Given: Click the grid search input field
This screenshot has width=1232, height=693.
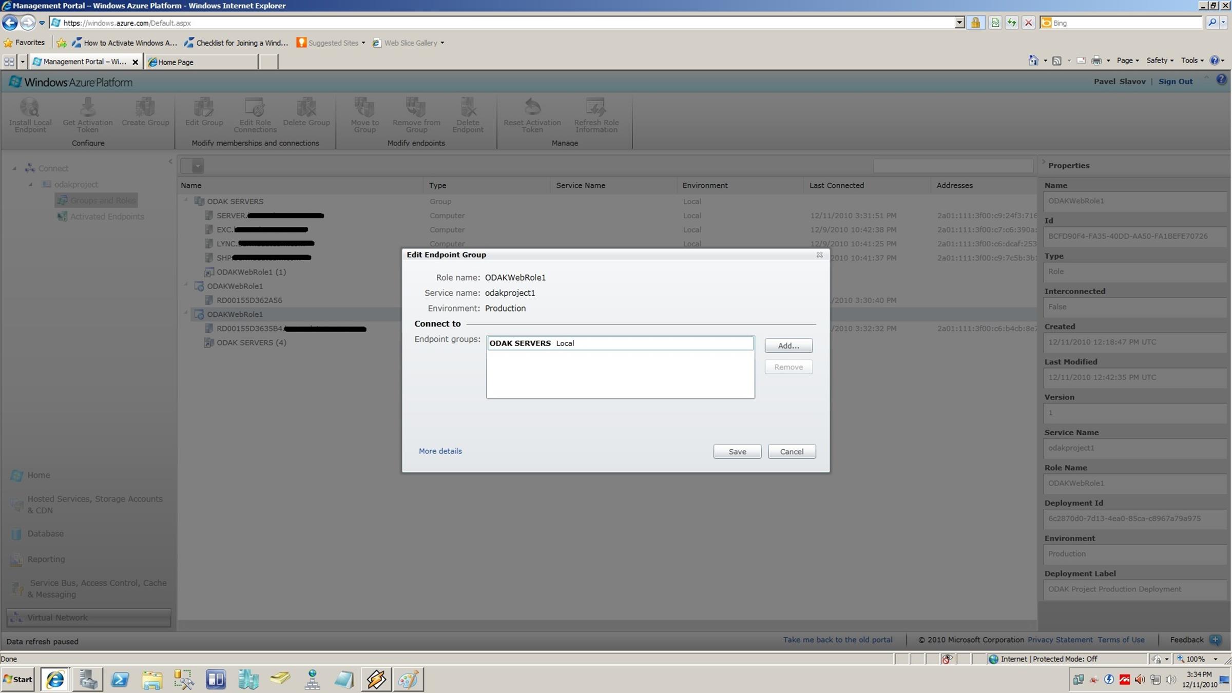Looking at the screenshot, I should pyautogui.click(x=953, y=166).
